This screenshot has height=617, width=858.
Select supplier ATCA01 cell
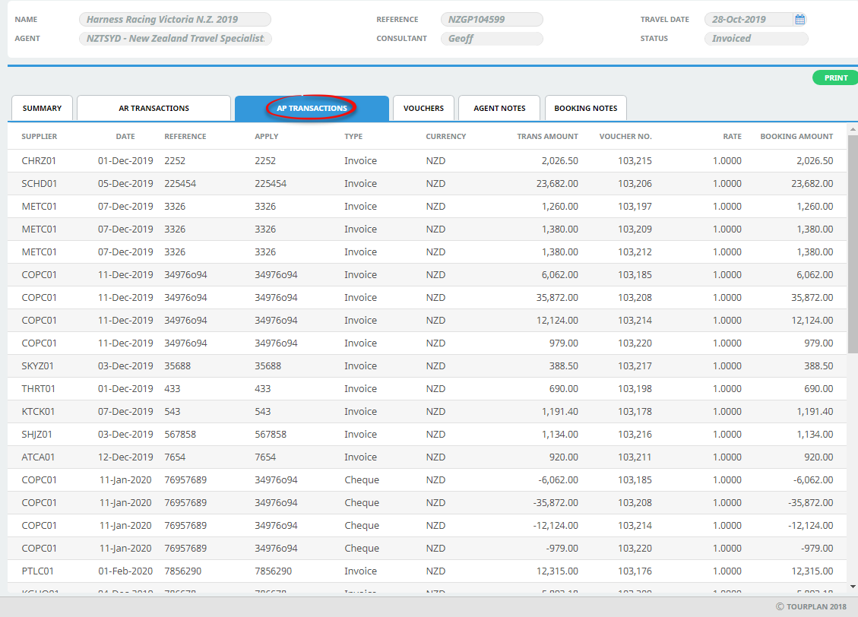coord(38,457)
